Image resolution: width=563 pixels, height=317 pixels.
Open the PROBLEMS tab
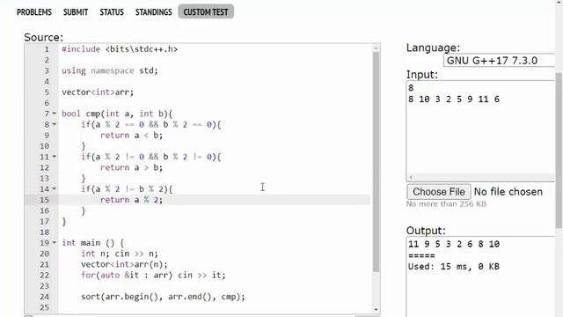[34, 12]
